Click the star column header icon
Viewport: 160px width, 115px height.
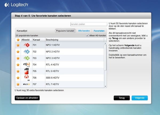coord(18,40)
